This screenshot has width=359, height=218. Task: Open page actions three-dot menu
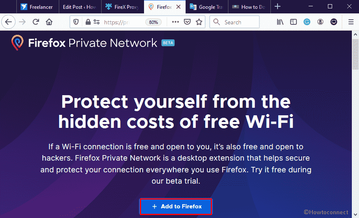pyautogui.click(x=176, y=22)
